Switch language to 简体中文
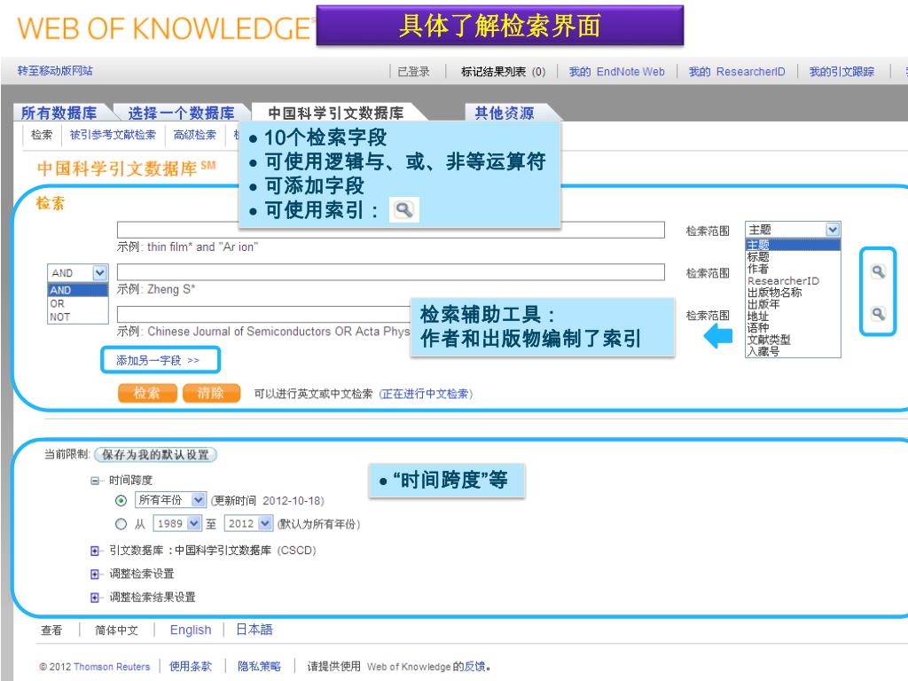908x681 pixels. pyautogui.click(x=116, y=630)
